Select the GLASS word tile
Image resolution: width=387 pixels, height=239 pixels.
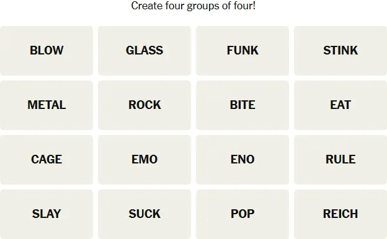145,51
